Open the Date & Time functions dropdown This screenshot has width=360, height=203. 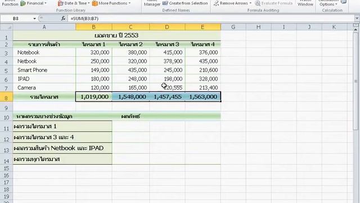74,3
